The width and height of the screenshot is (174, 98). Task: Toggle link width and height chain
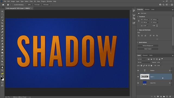point(139,21)
